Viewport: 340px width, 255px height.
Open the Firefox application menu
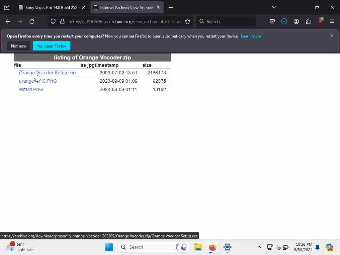pos(332,22)
